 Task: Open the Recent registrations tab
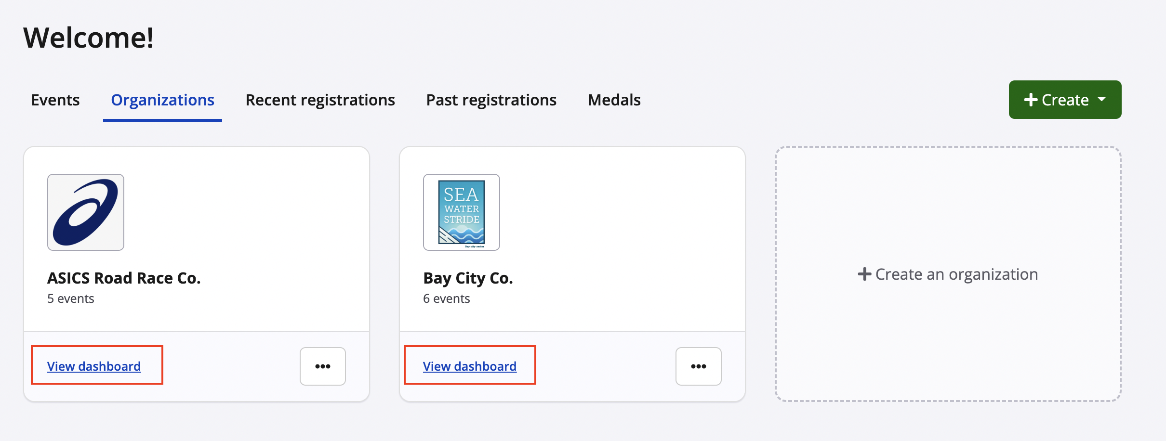320,100
